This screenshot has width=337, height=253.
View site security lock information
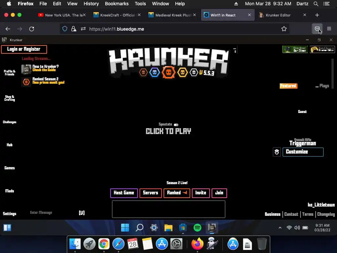click(x=74, y=29)
